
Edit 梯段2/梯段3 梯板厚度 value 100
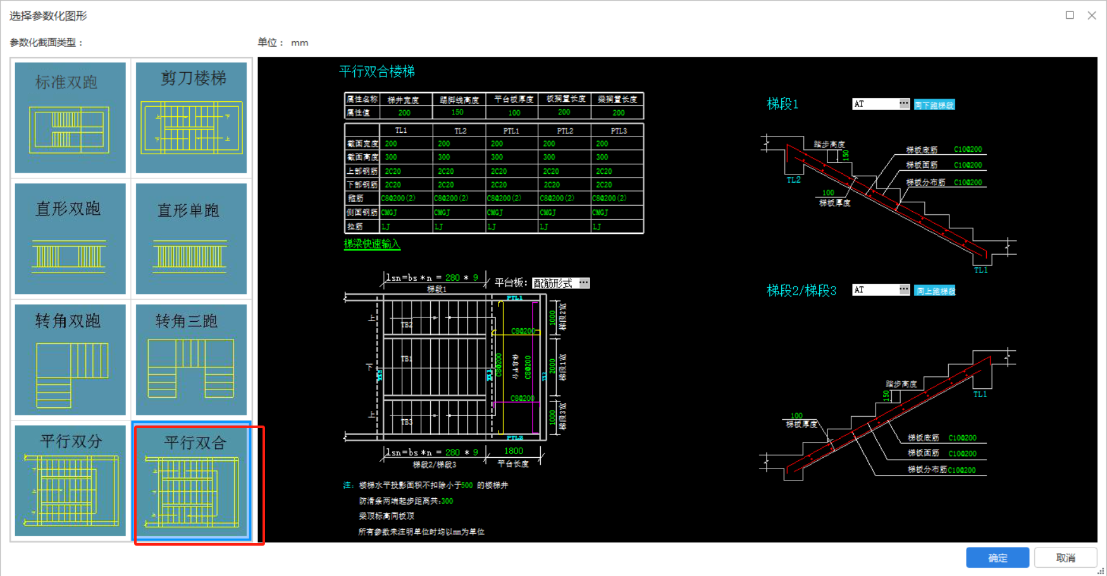pyautogui.click(x=796, y=416)
